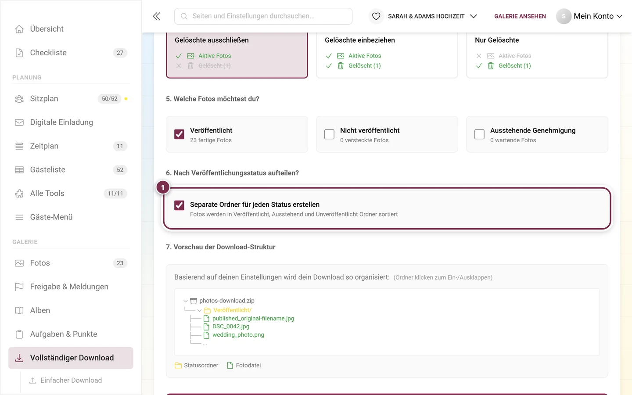Click the Mein Konto label
632x395 pixels.
593,16
